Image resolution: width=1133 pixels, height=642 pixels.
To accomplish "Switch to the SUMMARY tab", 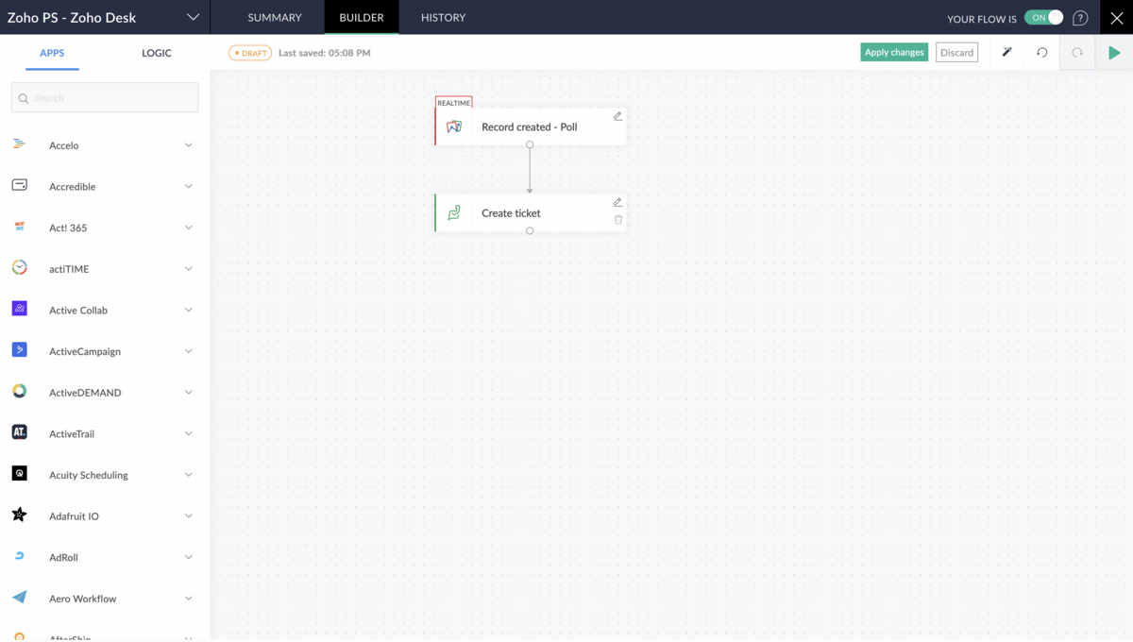I will (x=275, y=18).
